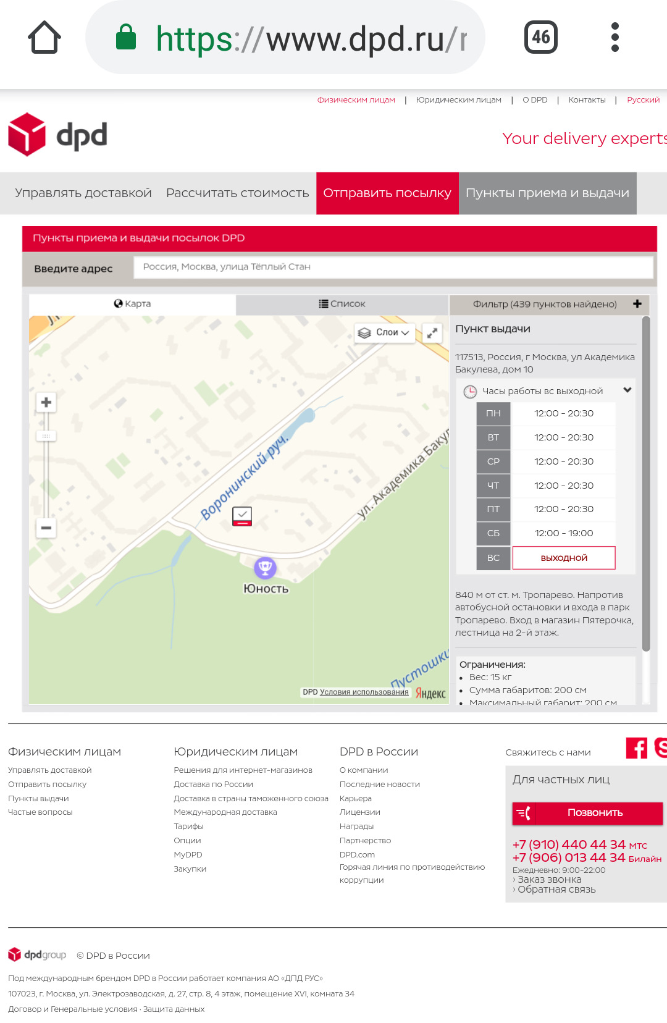Click the СБ 12:00 - 19:00 hours cell
Viewport: 667px width, 1023px height.
(x=564, y=533)
